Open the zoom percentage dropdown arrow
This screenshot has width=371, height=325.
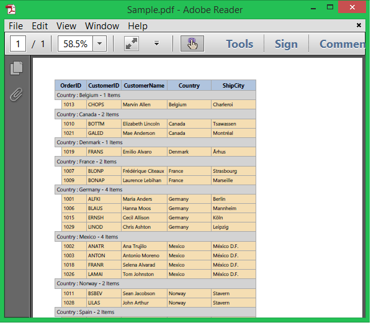tap(100, 43)
